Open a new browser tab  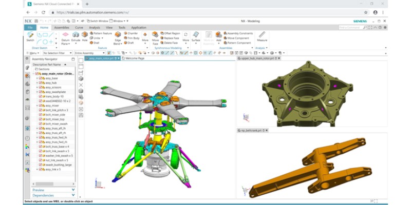point(87,4)
